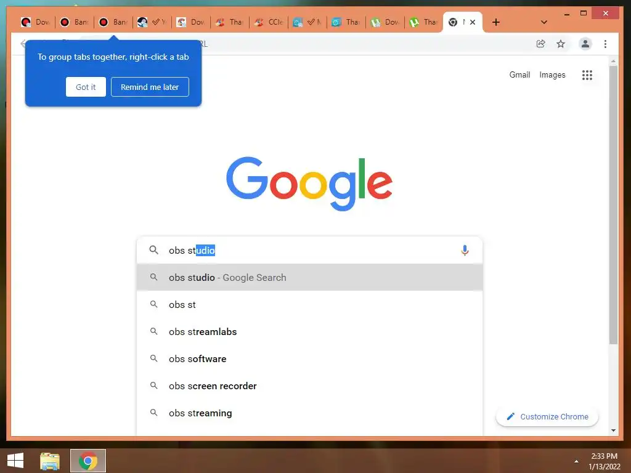Click Remind me later button

[x=150, y=87]
